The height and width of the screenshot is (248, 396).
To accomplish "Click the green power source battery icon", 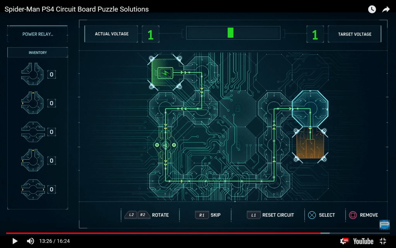I will [165, 73].
